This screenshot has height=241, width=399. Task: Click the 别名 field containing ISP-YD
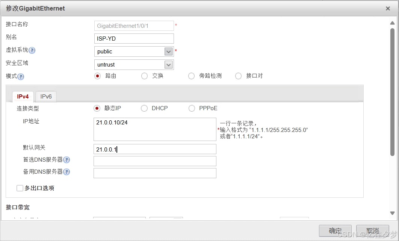coord(134,39)
